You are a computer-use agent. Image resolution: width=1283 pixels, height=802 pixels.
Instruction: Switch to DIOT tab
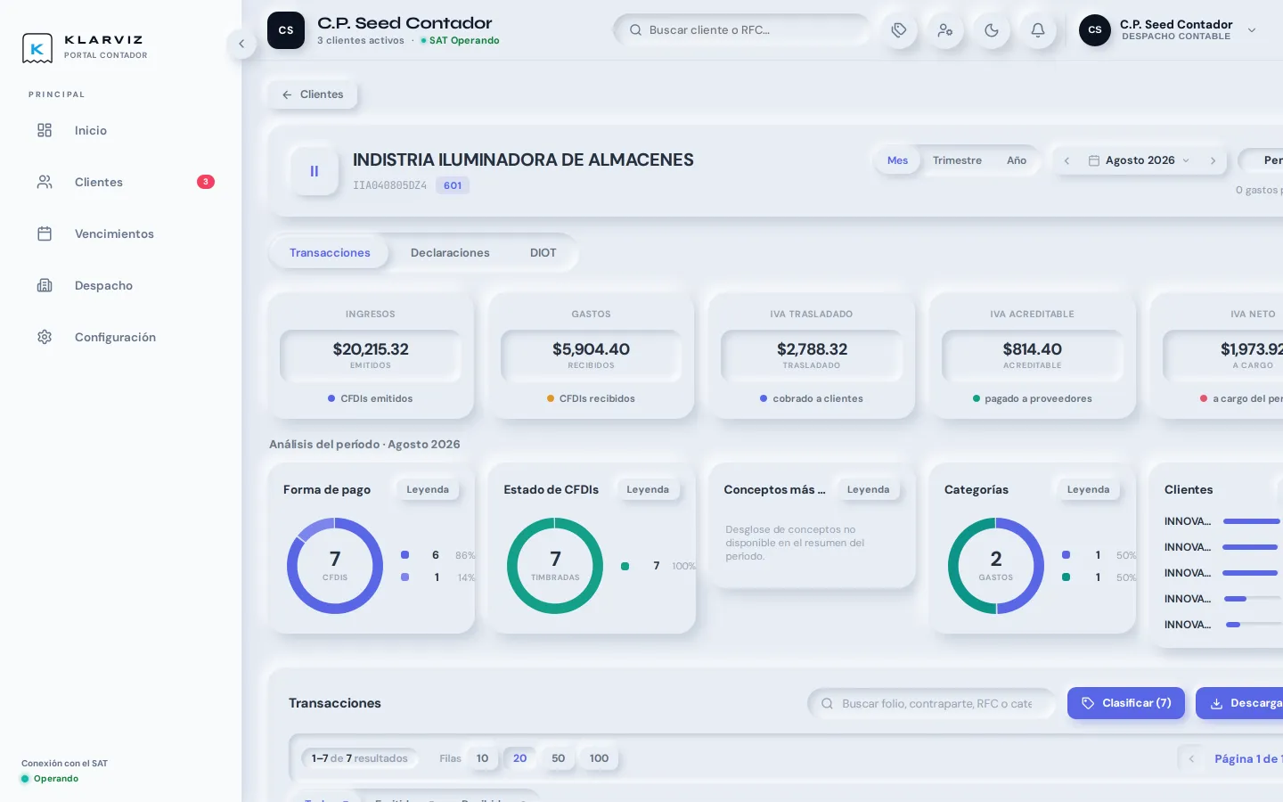[x=543, y=253]
